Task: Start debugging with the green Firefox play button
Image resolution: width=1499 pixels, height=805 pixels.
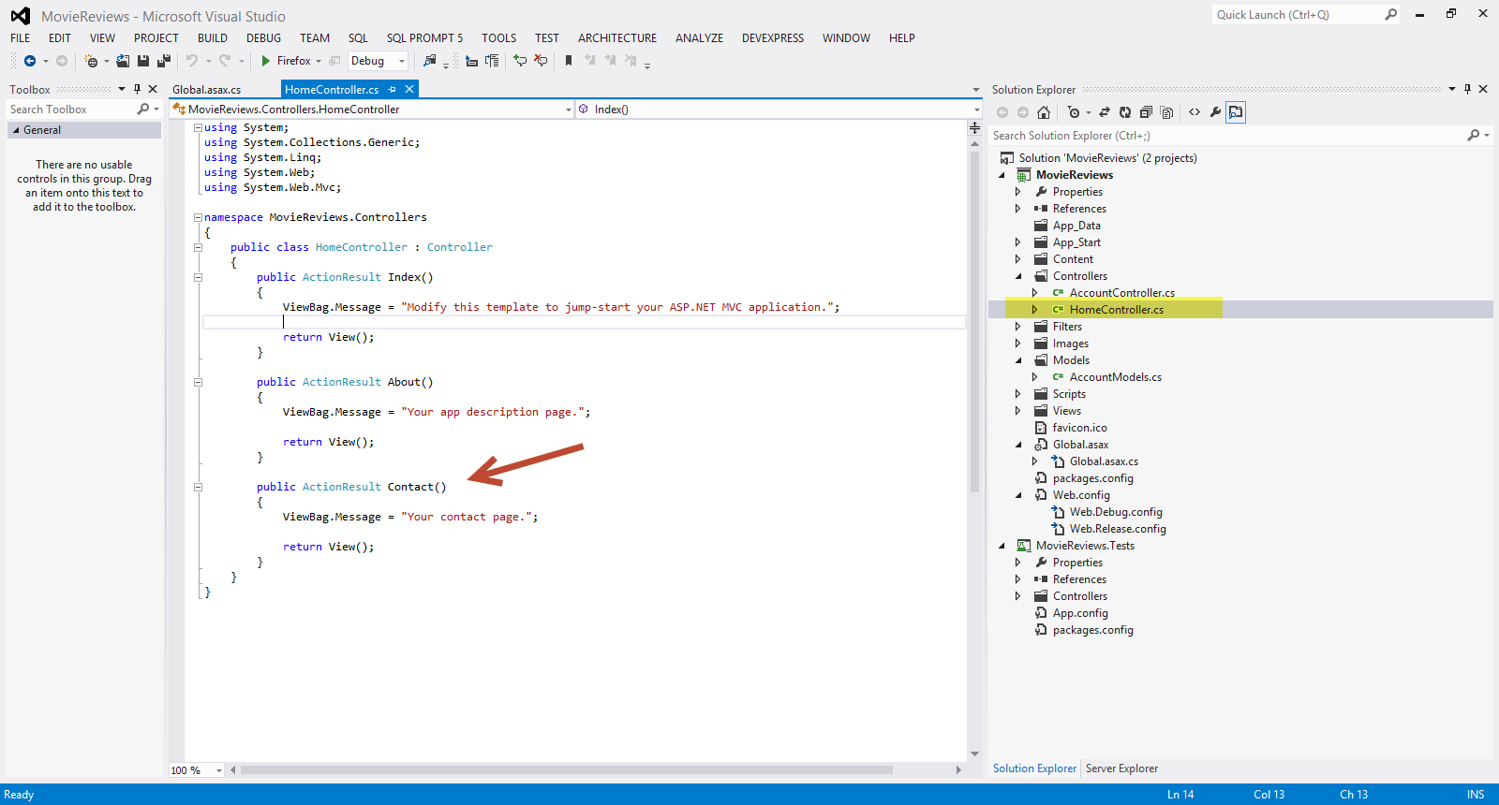Action: click(285, 61)
